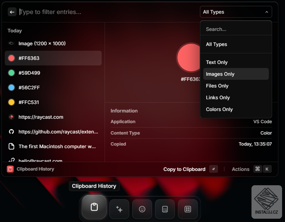285x222 pixels.
Task: Select Colors Only filter option
Action: (x=236, y=110)
